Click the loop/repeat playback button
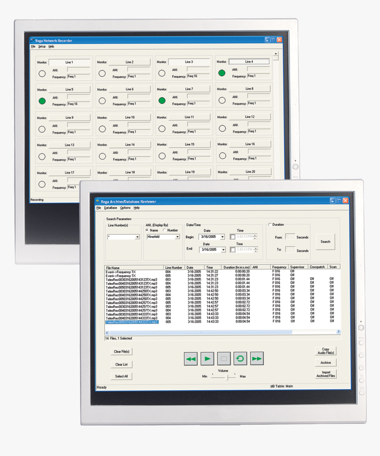380x456 pixels. pyautogui.click(x=240, y=359)
